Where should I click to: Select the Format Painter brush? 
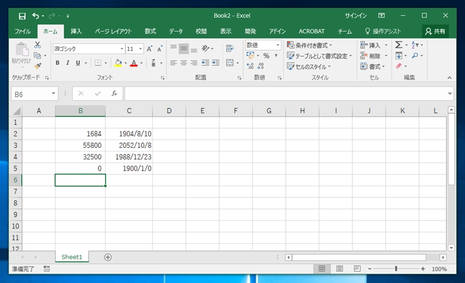tap(38, 66)
